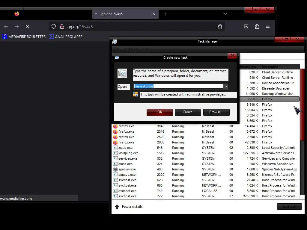Collapse Task Manager with Fewer details

point(128,207)
